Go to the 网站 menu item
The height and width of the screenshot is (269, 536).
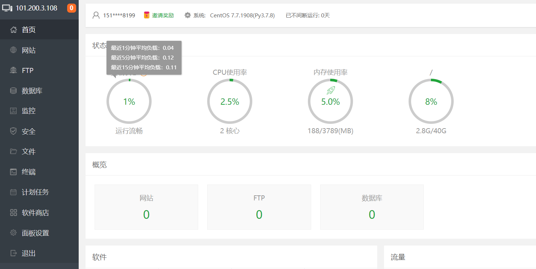coord(39,50)
